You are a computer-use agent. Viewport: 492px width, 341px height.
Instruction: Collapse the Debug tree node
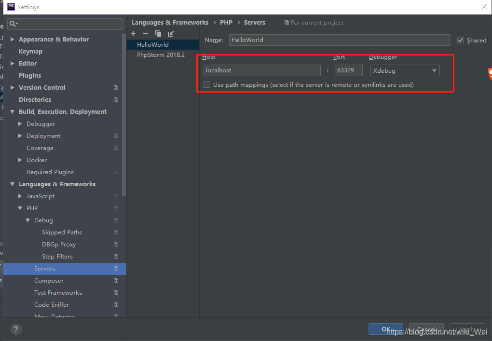tap(28, 220)
